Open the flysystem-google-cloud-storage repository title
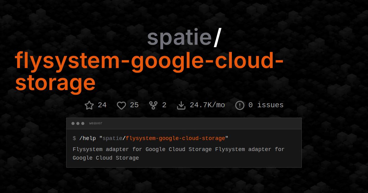This screenshot has height=193, width=368. (149, 61)
